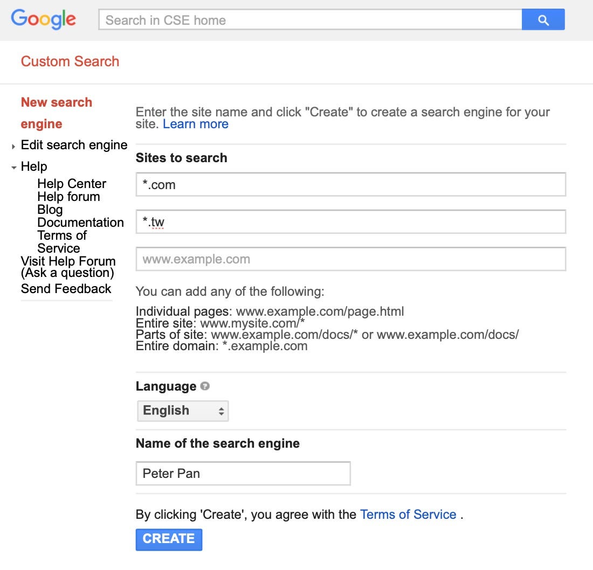Open Help Center from the sidebar
The height and width of the screenshot is (570, 593).
click(x=71, y=184)
